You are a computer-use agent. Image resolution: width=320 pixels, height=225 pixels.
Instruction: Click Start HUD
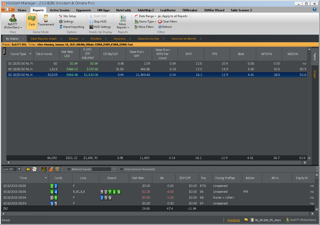(98, 16)
